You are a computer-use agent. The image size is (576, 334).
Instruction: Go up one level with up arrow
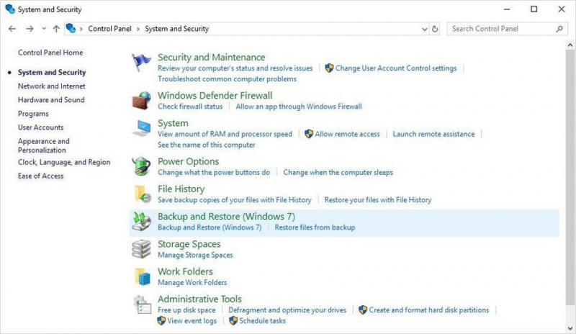[x=56, y=29]
